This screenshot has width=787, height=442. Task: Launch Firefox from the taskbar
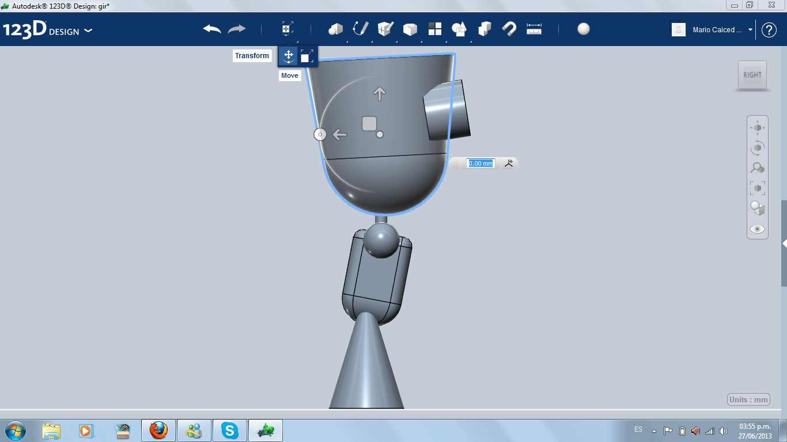(x=158, y=430)
